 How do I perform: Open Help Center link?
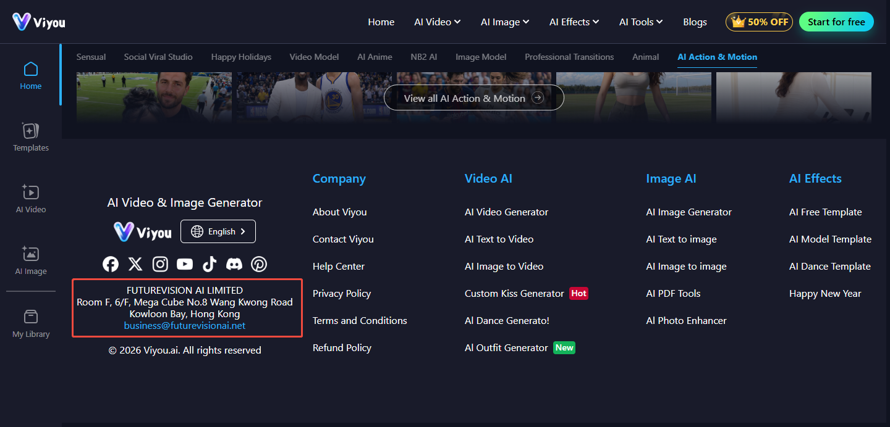pos(339,266)
